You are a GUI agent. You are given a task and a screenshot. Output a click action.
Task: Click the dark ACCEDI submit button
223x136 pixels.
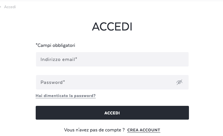(112, 113)
